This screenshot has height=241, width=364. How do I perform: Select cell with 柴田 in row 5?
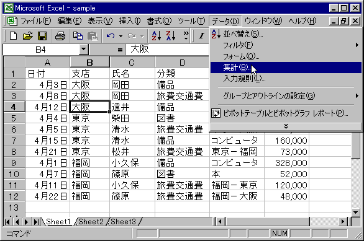click(x=132, y=118)
